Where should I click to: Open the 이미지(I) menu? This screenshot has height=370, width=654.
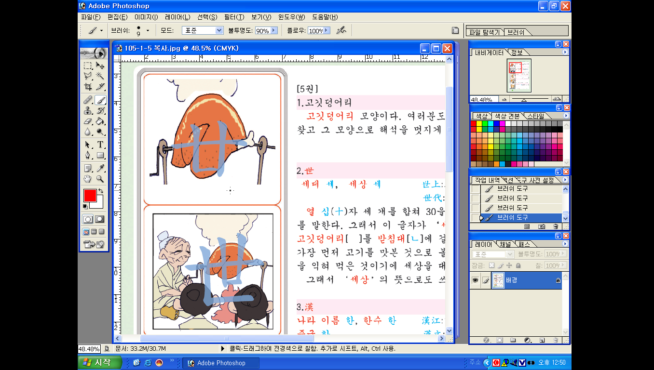(146, 17)
